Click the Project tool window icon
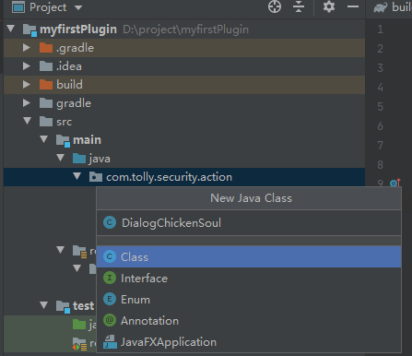Screen dimensions: 412x356 click(x=18, y=6)
